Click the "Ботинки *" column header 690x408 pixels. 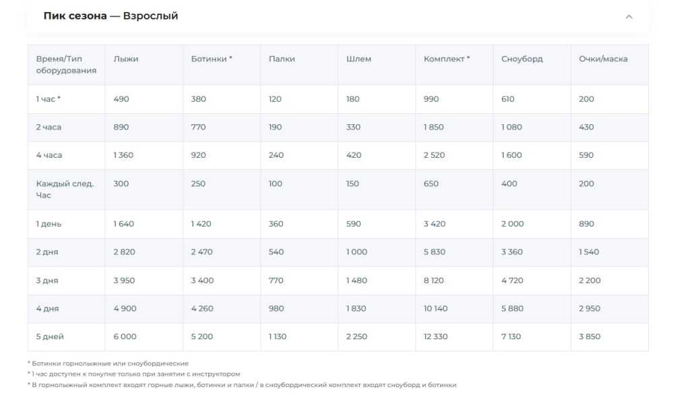(x=212, y=59)
